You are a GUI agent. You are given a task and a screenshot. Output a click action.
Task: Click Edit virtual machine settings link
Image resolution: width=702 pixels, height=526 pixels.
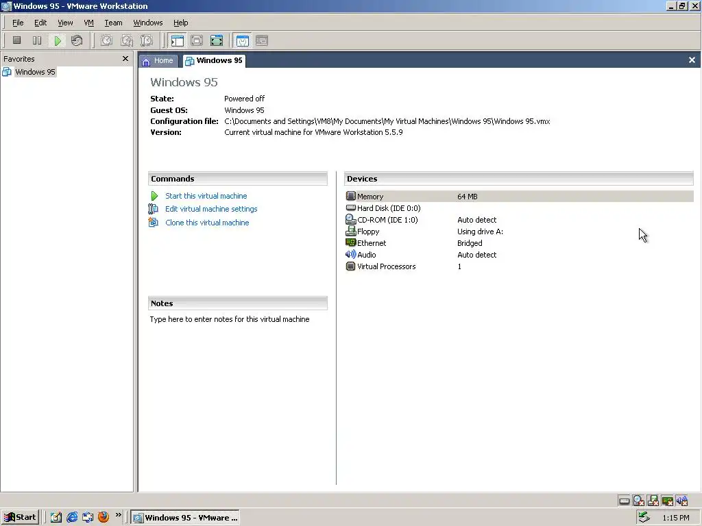(x=211, y=209)
